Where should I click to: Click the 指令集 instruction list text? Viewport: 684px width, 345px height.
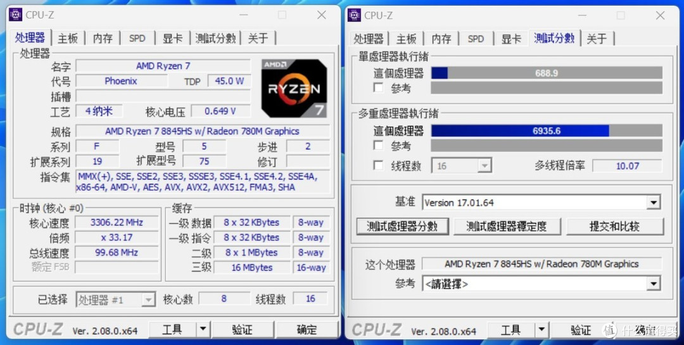pyautogui.click(x=203, y=182)
